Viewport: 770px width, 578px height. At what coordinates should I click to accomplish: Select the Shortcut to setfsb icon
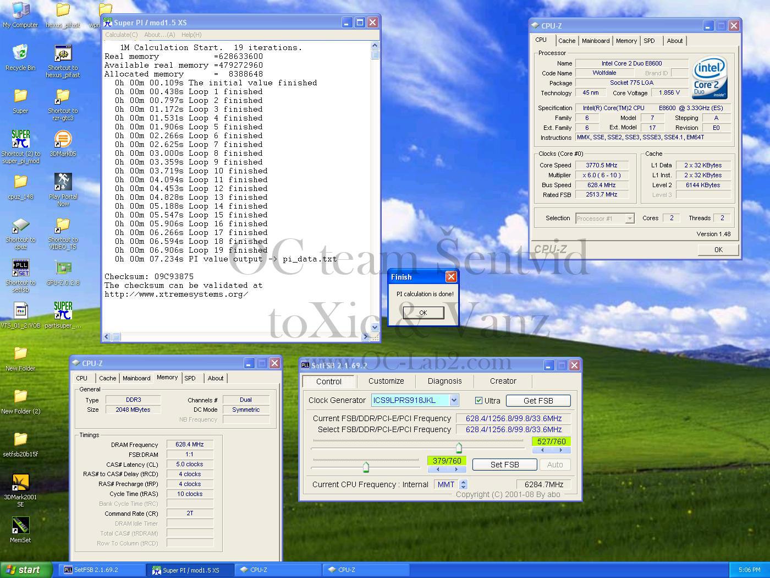point(20,276)
